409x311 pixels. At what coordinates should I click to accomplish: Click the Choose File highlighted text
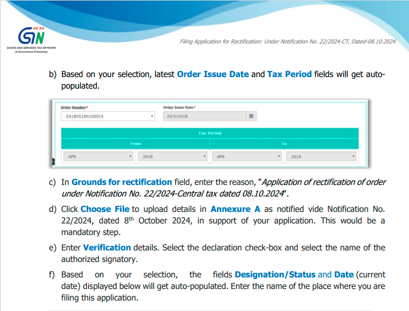click(105, 209)
